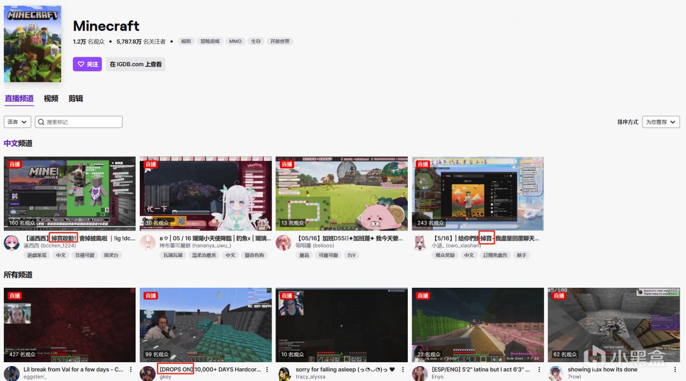
Task: Switch to the 剪辑 tab
Action: tap(76, 99)
